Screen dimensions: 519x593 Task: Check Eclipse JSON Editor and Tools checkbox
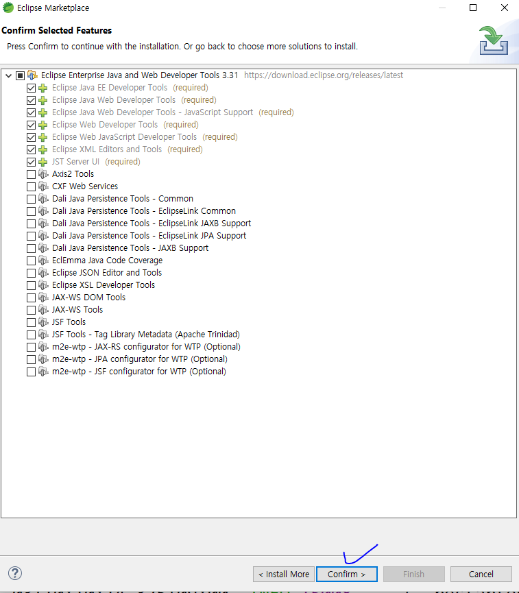pos(31,273)
